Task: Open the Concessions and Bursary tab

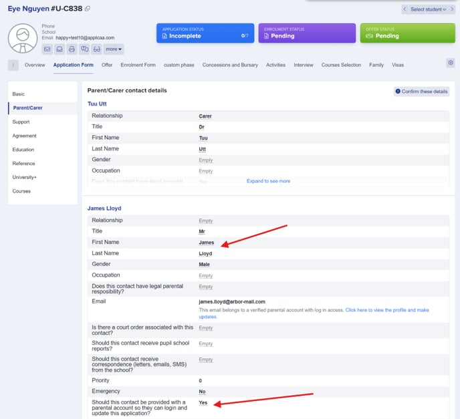Action: 230,65
